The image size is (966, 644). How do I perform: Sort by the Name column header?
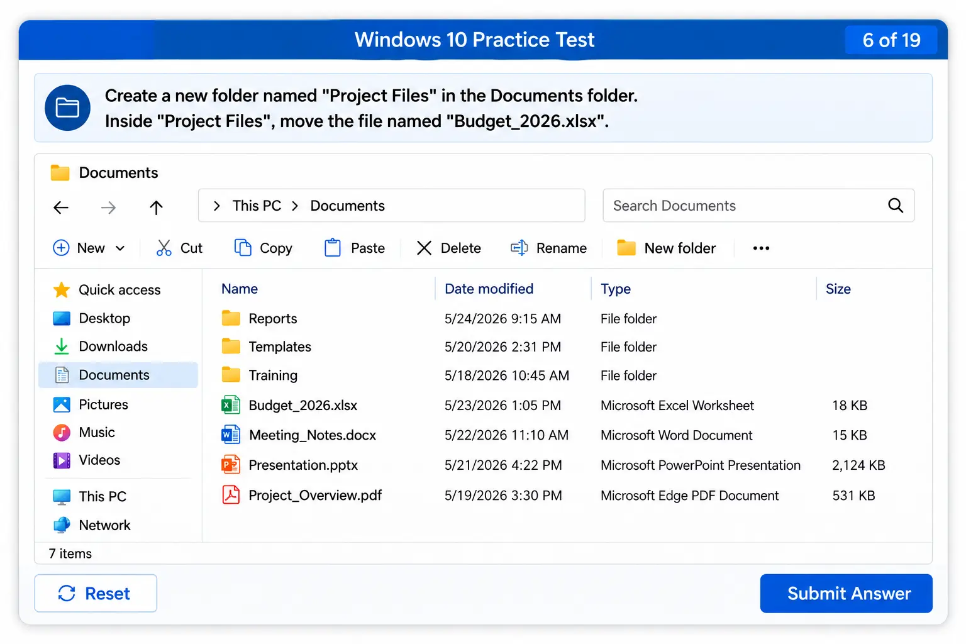pyautogui.click(x=240, y=289)
